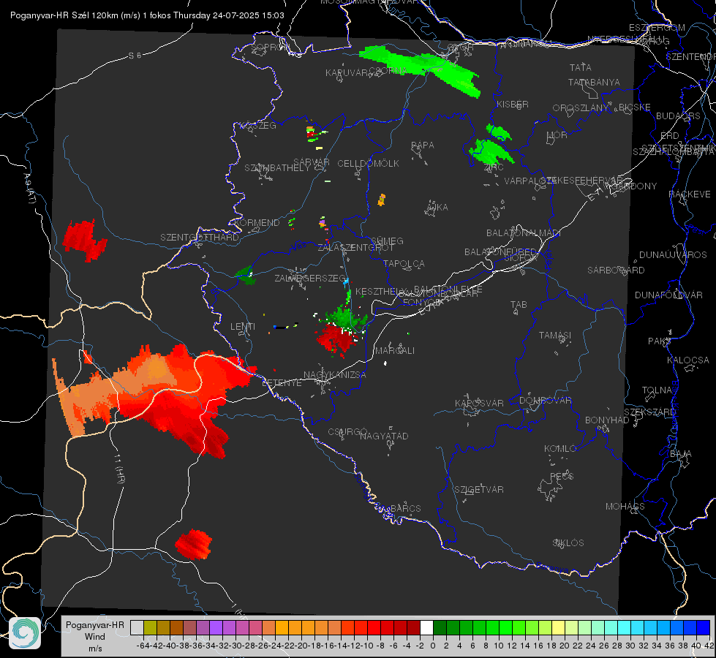Click the NAGYATAD city label

(x=384, y=436)
